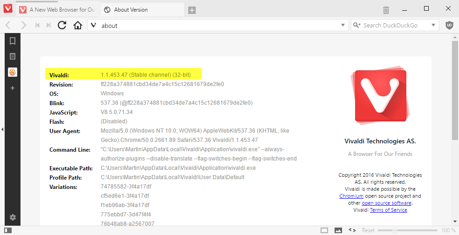
Task: Open the closed tabs trash can
Action: pos(386,10)
